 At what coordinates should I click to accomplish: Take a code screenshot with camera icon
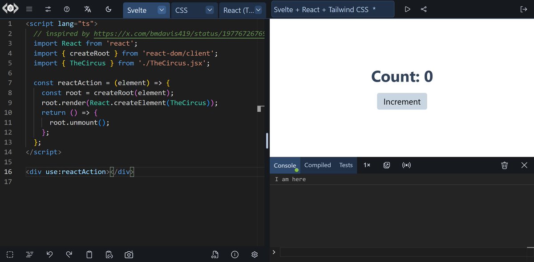[x=129, y=254]
